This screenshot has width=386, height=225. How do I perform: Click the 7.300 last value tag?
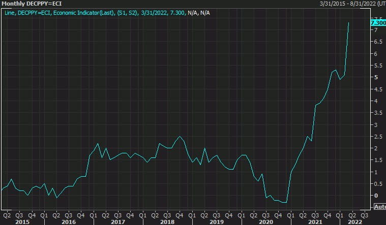click(x=378, y=23)
